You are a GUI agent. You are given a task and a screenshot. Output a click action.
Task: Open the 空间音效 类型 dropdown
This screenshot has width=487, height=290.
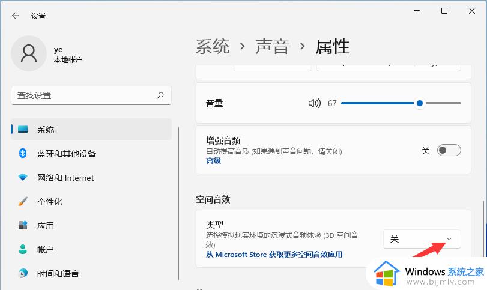(x=422, y=239)
